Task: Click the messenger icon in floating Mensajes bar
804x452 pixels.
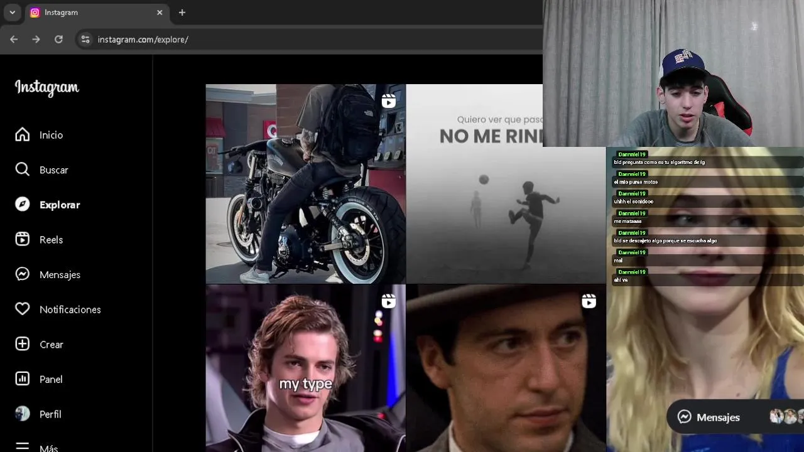Action: (x=685, y=417)
